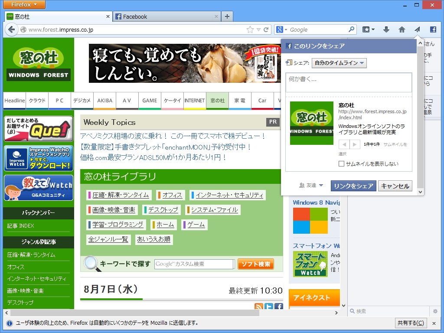Click the 共有する(C) notification button
Image resolution: width=444 pixels, height=333 pixels.
pyautogui.click(x=411, y=323)
